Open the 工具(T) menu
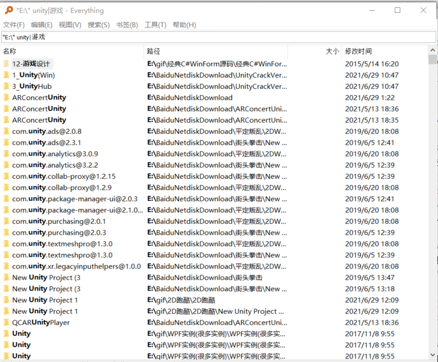Screen dimensions: 438x362 pos(155,25)
